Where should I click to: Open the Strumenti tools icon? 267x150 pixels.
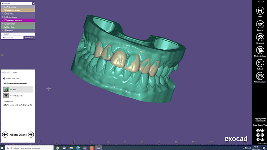click(x=260, y=37)
